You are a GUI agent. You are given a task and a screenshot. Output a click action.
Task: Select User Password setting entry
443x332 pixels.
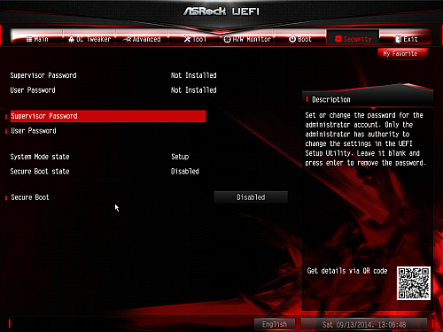coord(34,131)
